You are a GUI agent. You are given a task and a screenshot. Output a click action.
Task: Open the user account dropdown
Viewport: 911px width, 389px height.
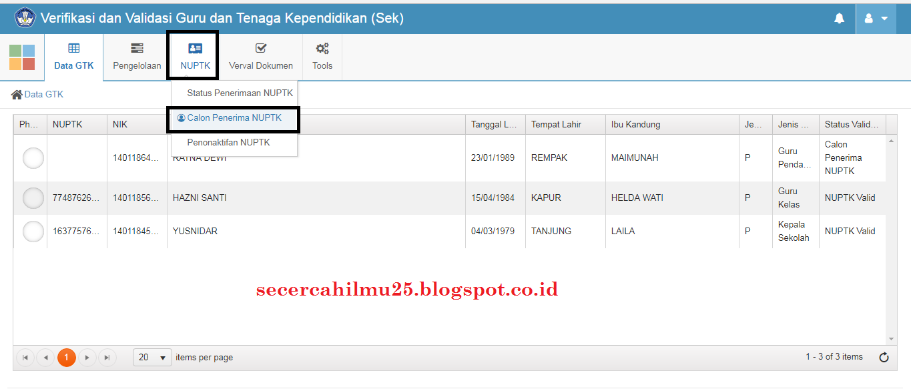coord(876,19)
